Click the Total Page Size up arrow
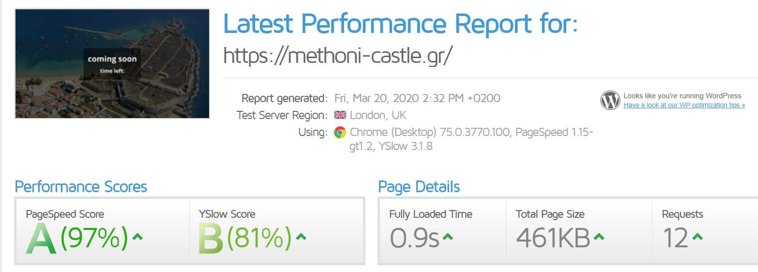 click(599, 237)
